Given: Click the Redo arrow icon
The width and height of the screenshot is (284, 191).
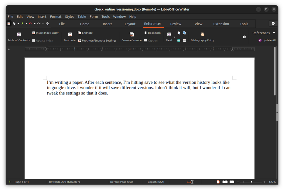Looking at the screenshot, I should pyautogui.click(x=39, y=23).
